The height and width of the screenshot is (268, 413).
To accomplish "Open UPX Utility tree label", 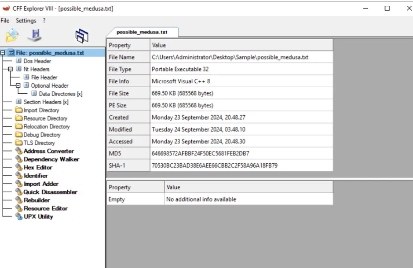I will click(38, 217).
